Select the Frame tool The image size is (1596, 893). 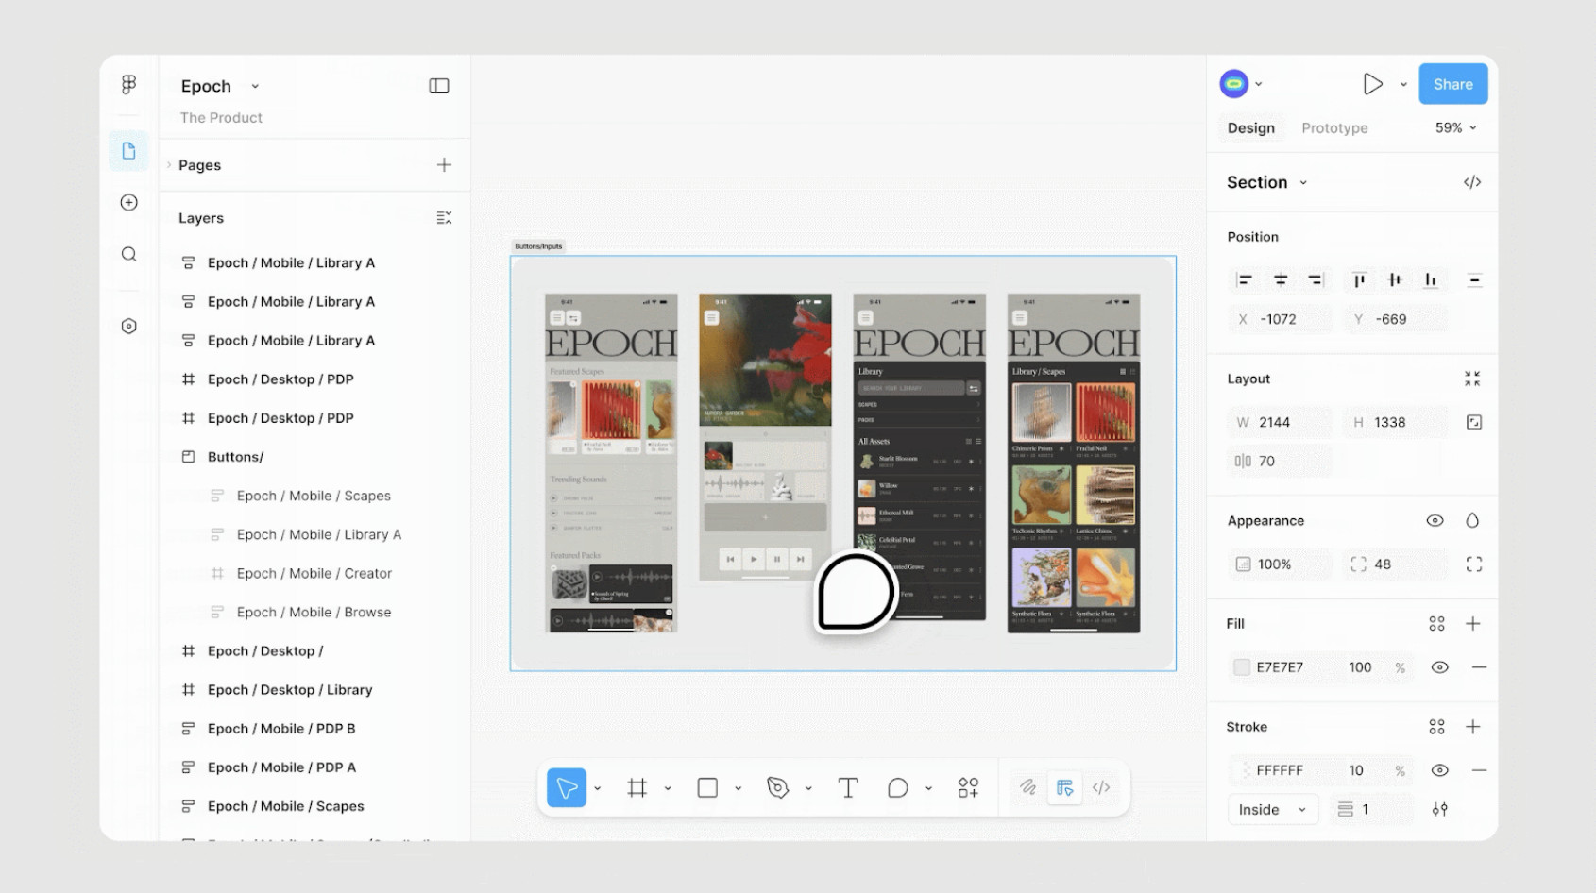coord(638,786)
